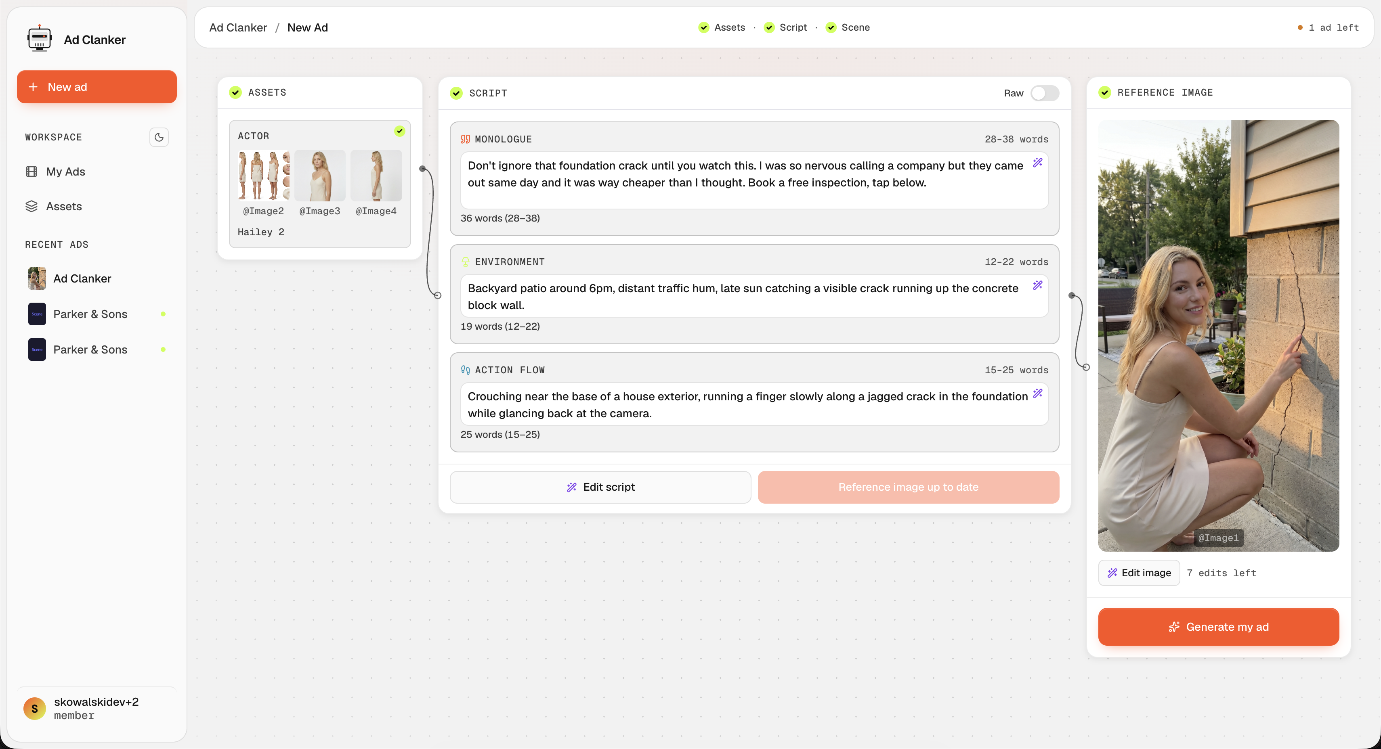
Task: Click the Monologue magic wand edit icon
Action: point(1038,162)
